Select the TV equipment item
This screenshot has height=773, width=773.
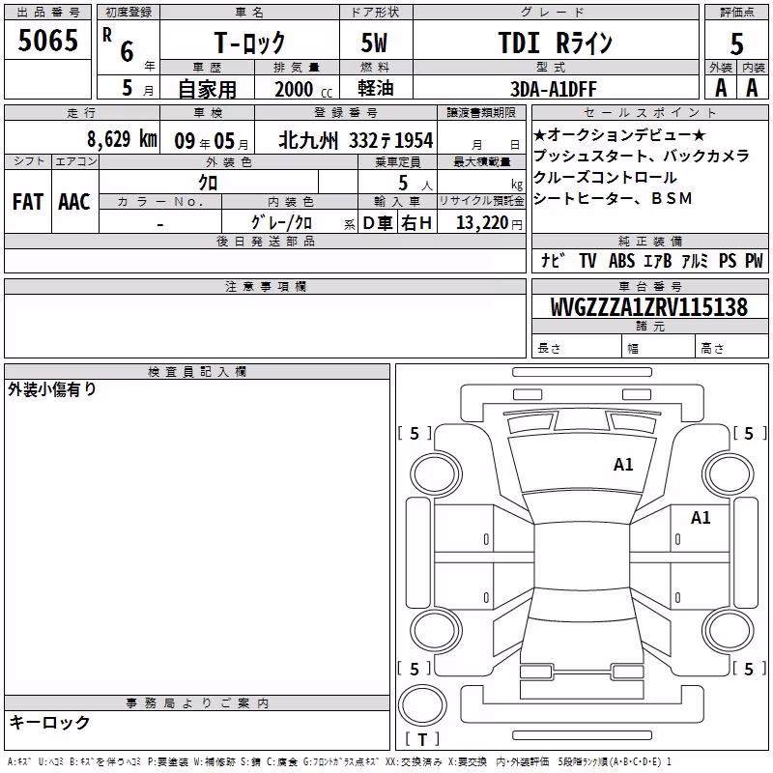point(587,260)
